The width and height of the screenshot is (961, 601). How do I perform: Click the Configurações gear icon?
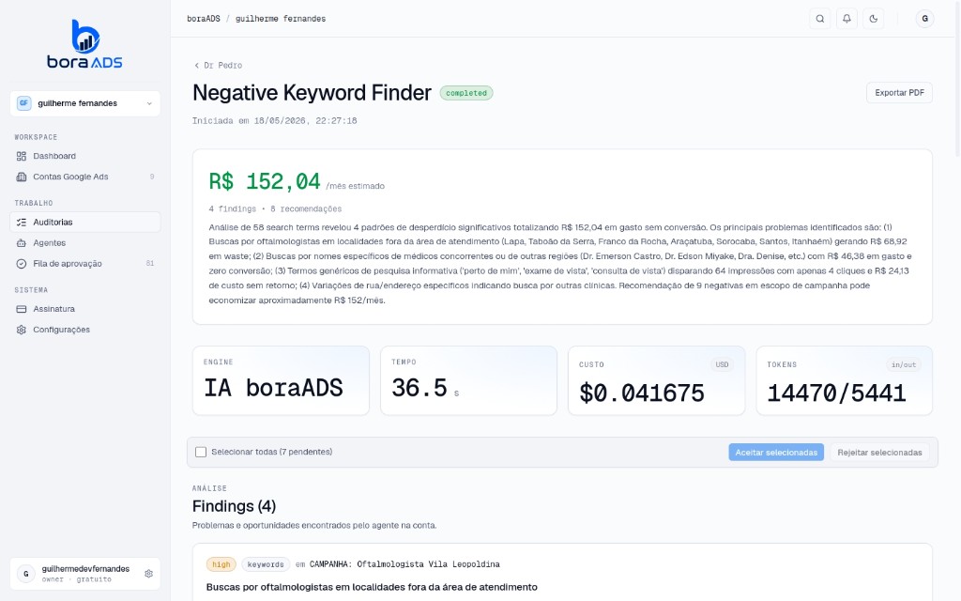(x=22, y=330)
